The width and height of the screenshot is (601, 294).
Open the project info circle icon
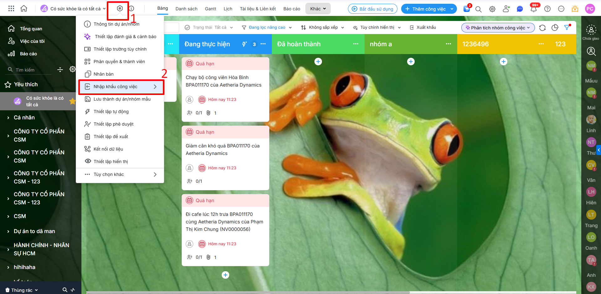132,8
